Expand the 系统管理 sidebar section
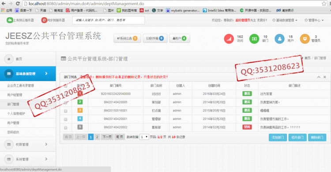The height and width of the screenshot is (172, 331). point(28,159)
